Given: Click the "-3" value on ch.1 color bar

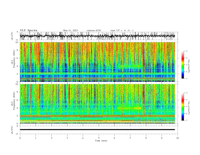Looking at the screenshot, I should 186,51.
